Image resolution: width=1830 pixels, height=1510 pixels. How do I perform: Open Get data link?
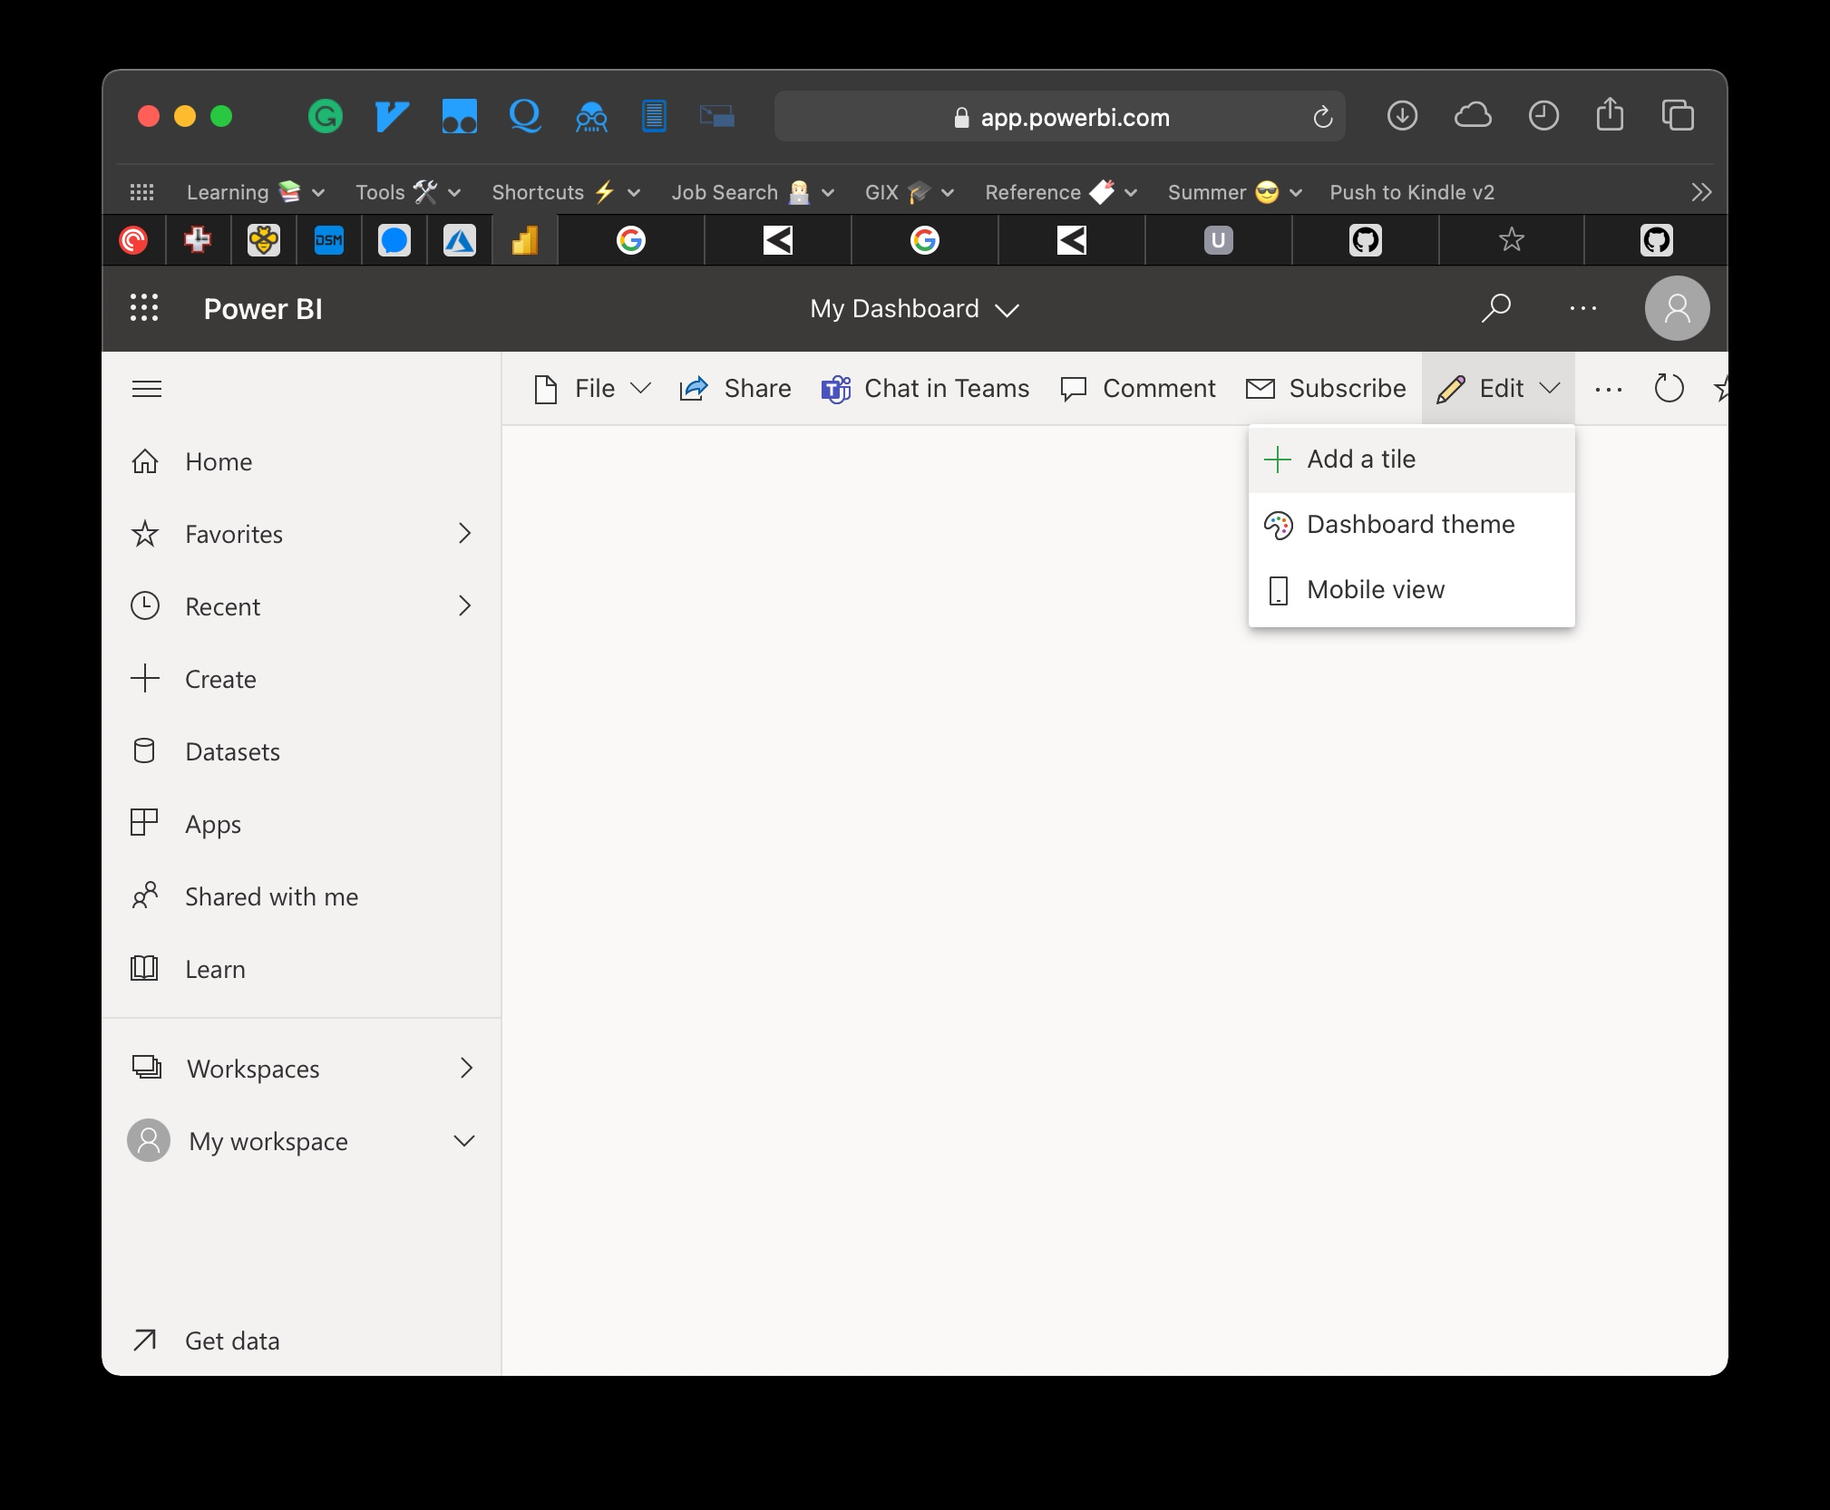(x=232, y=1341)
